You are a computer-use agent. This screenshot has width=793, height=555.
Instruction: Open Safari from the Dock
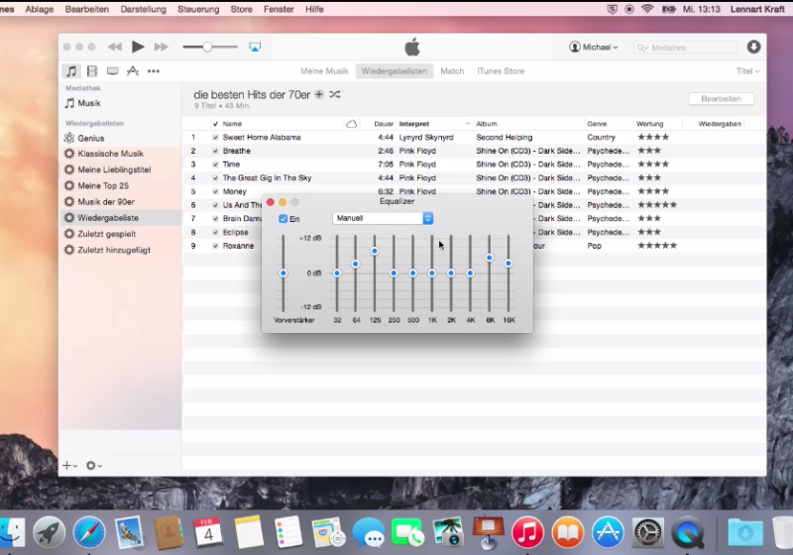[x=89, y=532]
